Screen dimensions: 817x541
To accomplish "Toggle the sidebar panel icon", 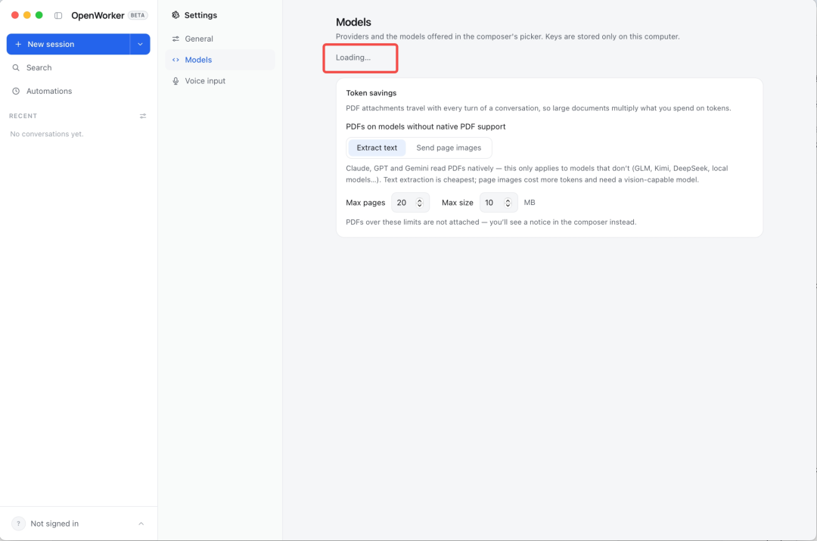I will coord(58,16).
